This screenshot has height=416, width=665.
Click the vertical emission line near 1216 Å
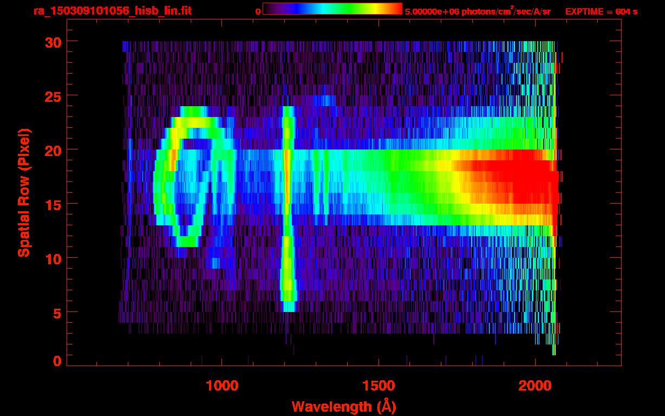287,209
